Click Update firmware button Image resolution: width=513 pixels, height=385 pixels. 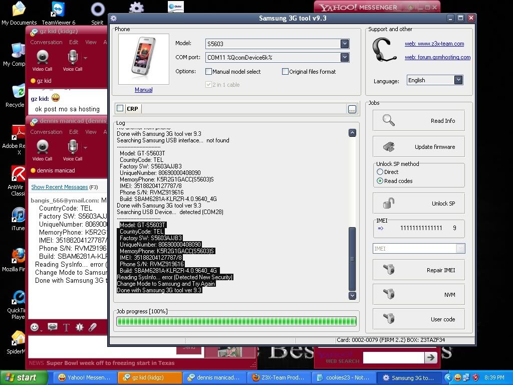point(418,147)
